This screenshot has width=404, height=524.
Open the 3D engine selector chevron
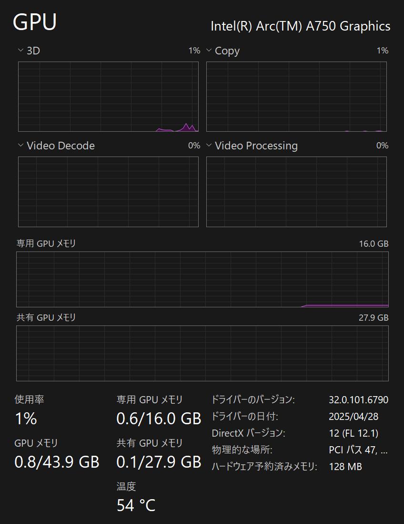pos(20,50)
